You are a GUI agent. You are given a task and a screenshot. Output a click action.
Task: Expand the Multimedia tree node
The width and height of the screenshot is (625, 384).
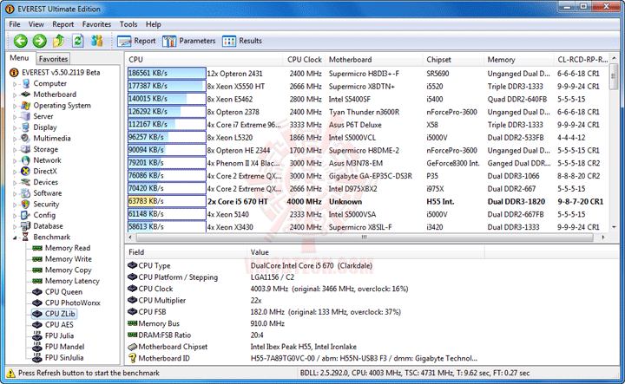point(15,139)
